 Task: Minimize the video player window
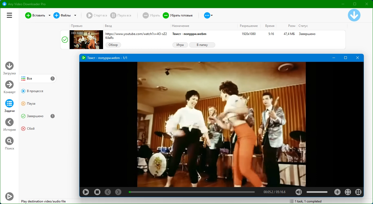coord(334,58)
